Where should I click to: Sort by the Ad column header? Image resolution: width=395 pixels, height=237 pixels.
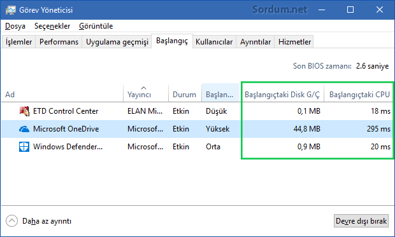point(62,93)
